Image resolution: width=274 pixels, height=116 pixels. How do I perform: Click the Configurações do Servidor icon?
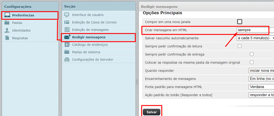click(x=67, y=59)
